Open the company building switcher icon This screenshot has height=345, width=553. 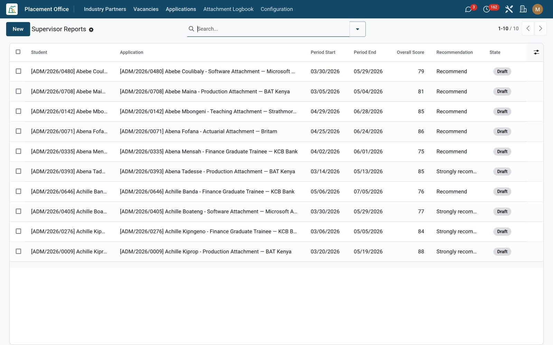(523, 9)
